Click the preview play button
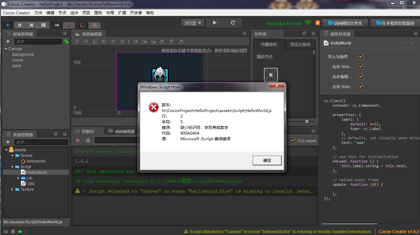Viewport: 420px width, 235px height. point(215,23)
